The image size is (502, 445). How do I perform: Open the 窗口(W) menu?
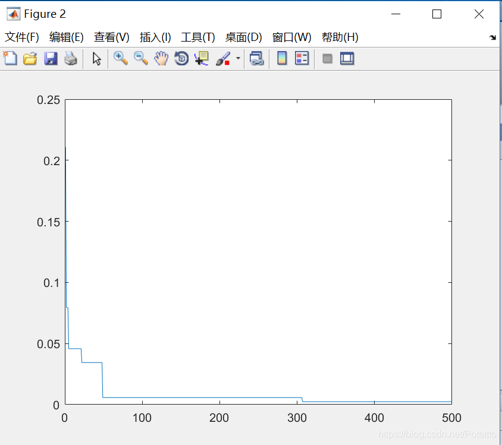291,37
